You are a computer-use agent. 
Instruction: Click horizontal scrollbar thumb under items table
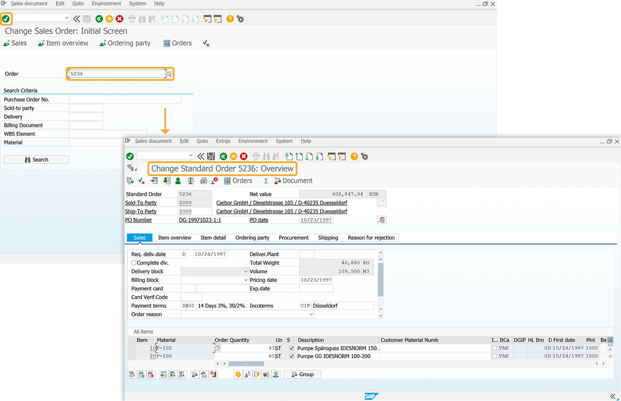[x=246, y=364]
